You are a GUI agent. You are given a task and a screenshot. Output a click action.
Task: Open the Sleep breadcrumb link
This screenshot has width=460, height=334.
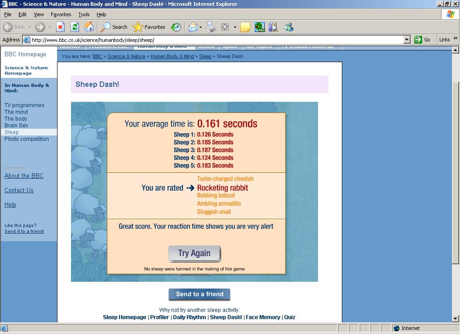point(205,56)
